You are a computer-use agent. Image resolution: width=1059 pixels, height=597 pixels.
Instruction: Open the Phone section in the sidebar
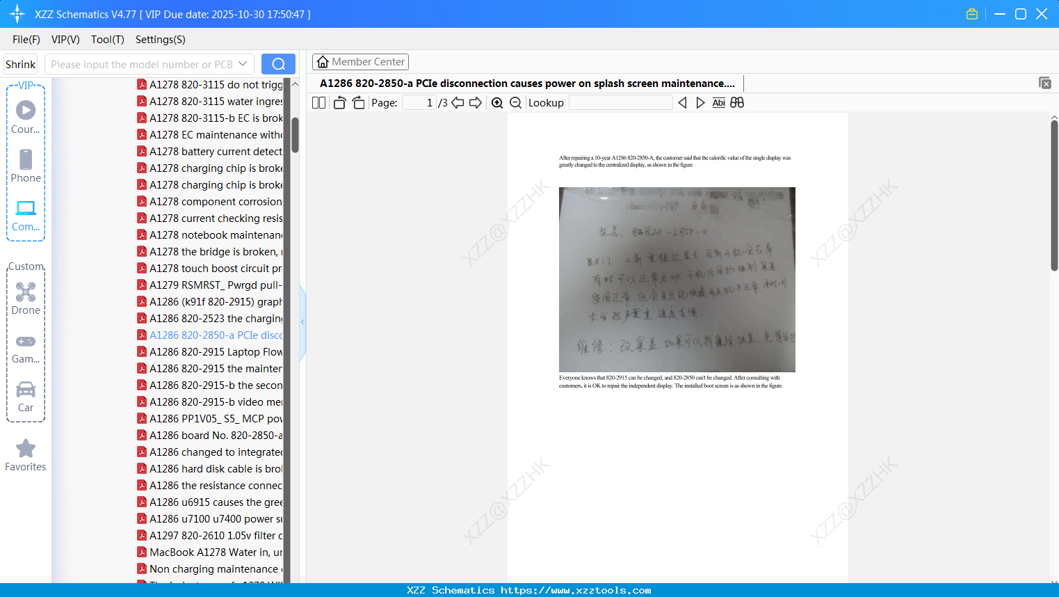tap(25, 160)
